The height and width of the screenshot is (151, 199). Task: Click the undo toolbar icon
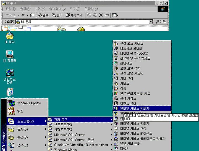pos(107,15)
